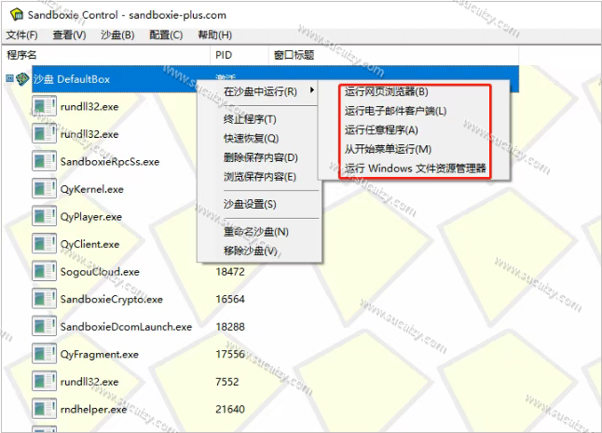Choose 快速恢复(Q) from context menu
The image size is (602, 433).
pos(251,138)
